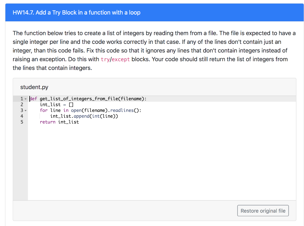Place cursor on the return int_list line
Viewport: 304px width, 226px height.
pos(59,122)
